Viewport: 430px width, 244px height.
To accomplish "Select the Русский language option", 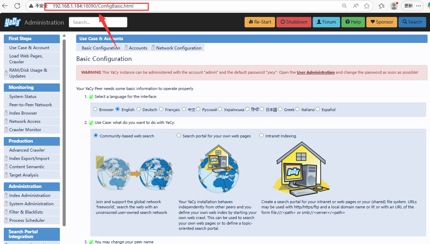I will click(199, 109).
